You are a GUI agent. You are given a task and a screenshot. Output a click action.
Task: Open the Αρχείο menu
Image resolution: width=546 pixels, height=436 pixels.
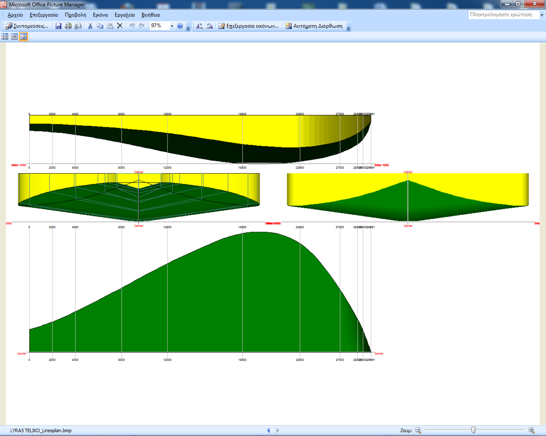coord(15,15)
